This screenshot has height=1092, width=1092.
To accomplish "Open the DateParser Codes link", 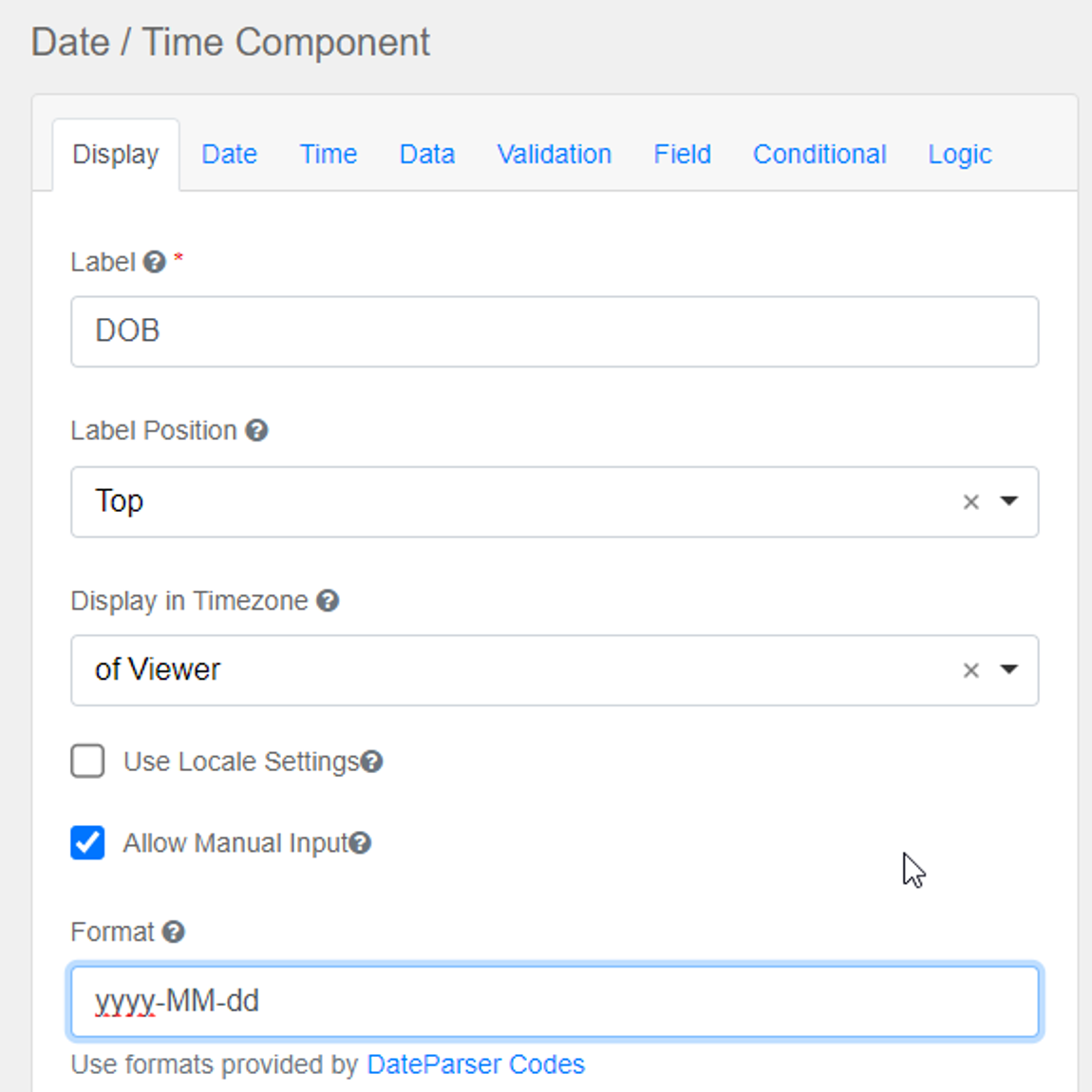I will point(475,1064).
